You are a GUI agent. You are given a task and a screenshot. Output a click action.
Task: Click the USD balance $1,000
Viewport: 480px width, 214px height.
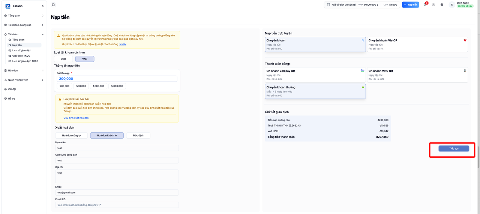point(393,5)
